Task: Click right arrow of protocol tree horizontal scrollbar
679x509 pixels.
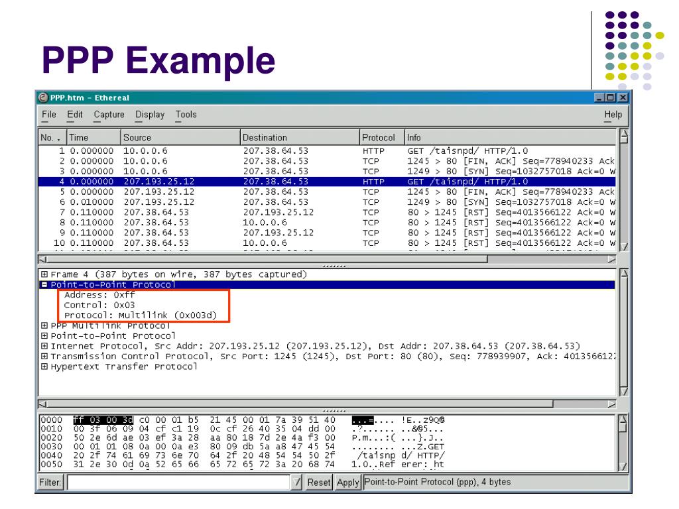Action: 611,404
